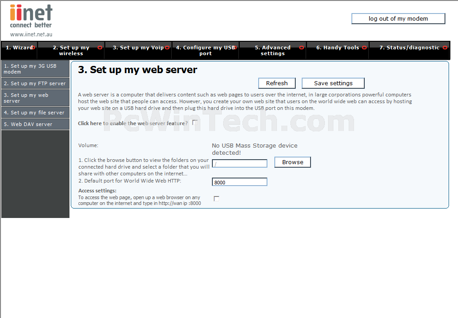Image resolution: width=458 pixels, height=318 pixels.
Task: Click the Browse button
Action: pyautogui.click(x=293, y=162)
